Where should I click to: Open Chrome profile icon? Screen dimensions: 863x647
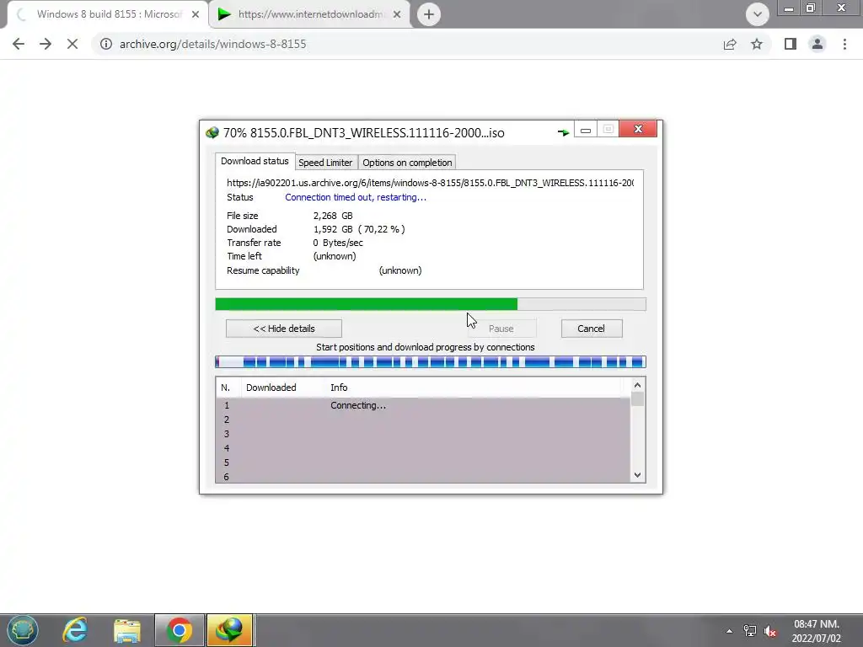[x=817, y=44]
